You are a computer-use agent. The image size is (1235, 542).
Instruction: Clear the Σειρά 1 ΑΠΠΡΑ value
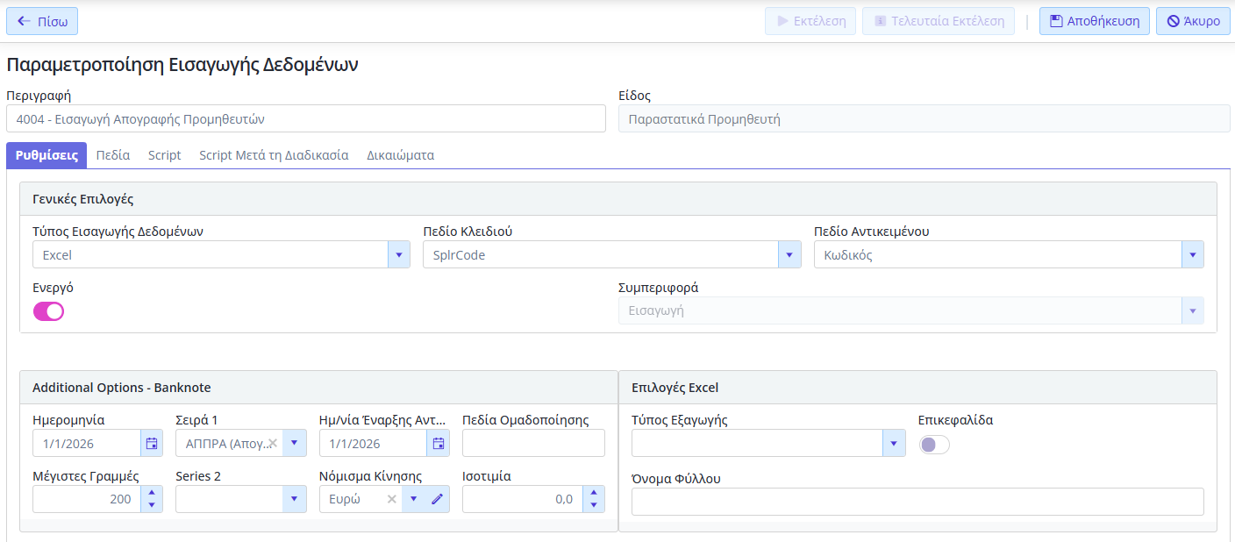(273, 444)
